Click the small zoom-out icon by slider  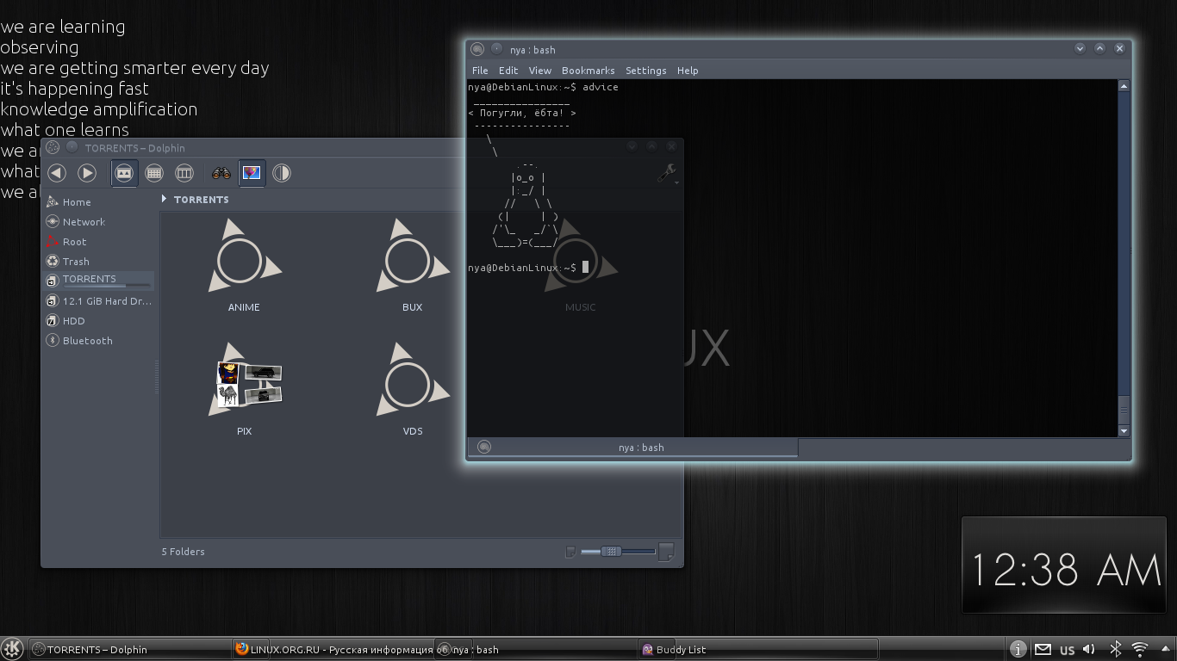pyautogui.click(x=570, y=552)
